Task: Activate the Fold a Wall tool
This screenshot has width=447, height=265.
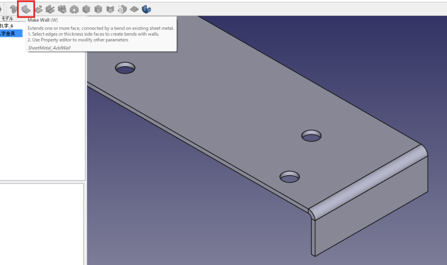Action: pyautogui.click(x=51, y=9)
